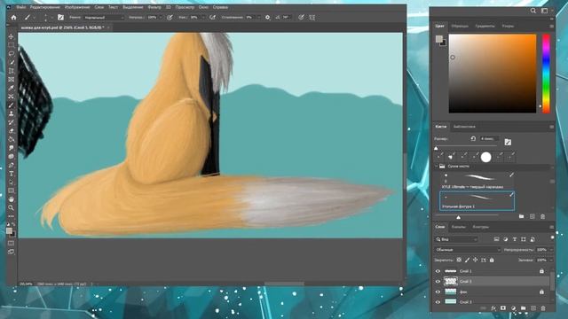
Task: Click the foreground color swatch in Color panel
Action: (x=439, y=39)
